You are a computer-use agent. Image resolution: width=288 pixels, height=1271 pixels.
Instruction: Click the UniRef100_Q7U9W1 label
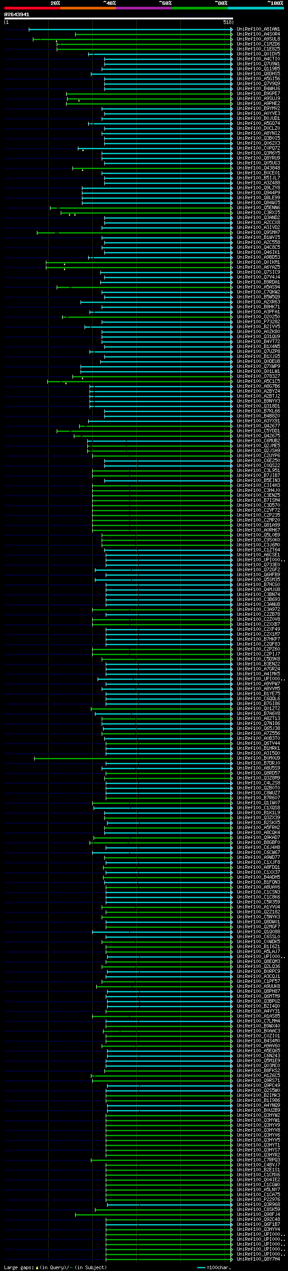[x=258, y=64]
